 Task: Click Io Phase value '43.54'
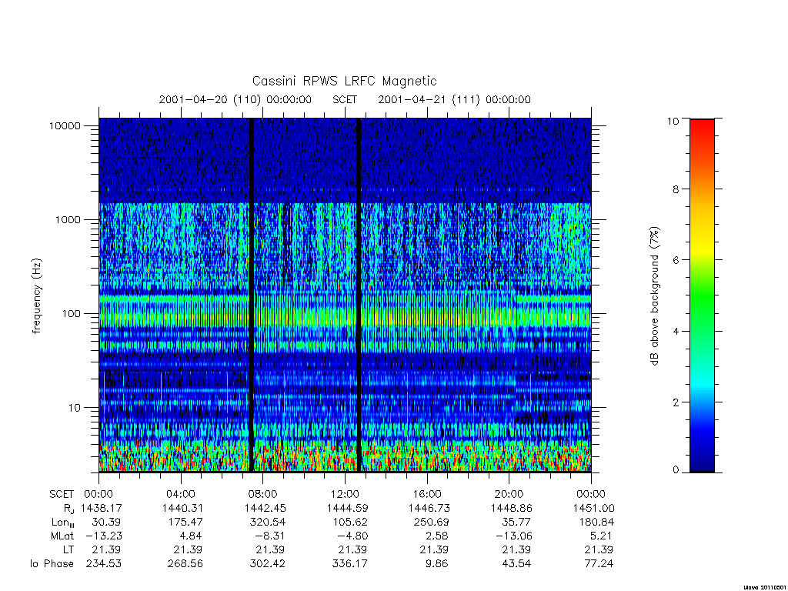pos(516,564)
